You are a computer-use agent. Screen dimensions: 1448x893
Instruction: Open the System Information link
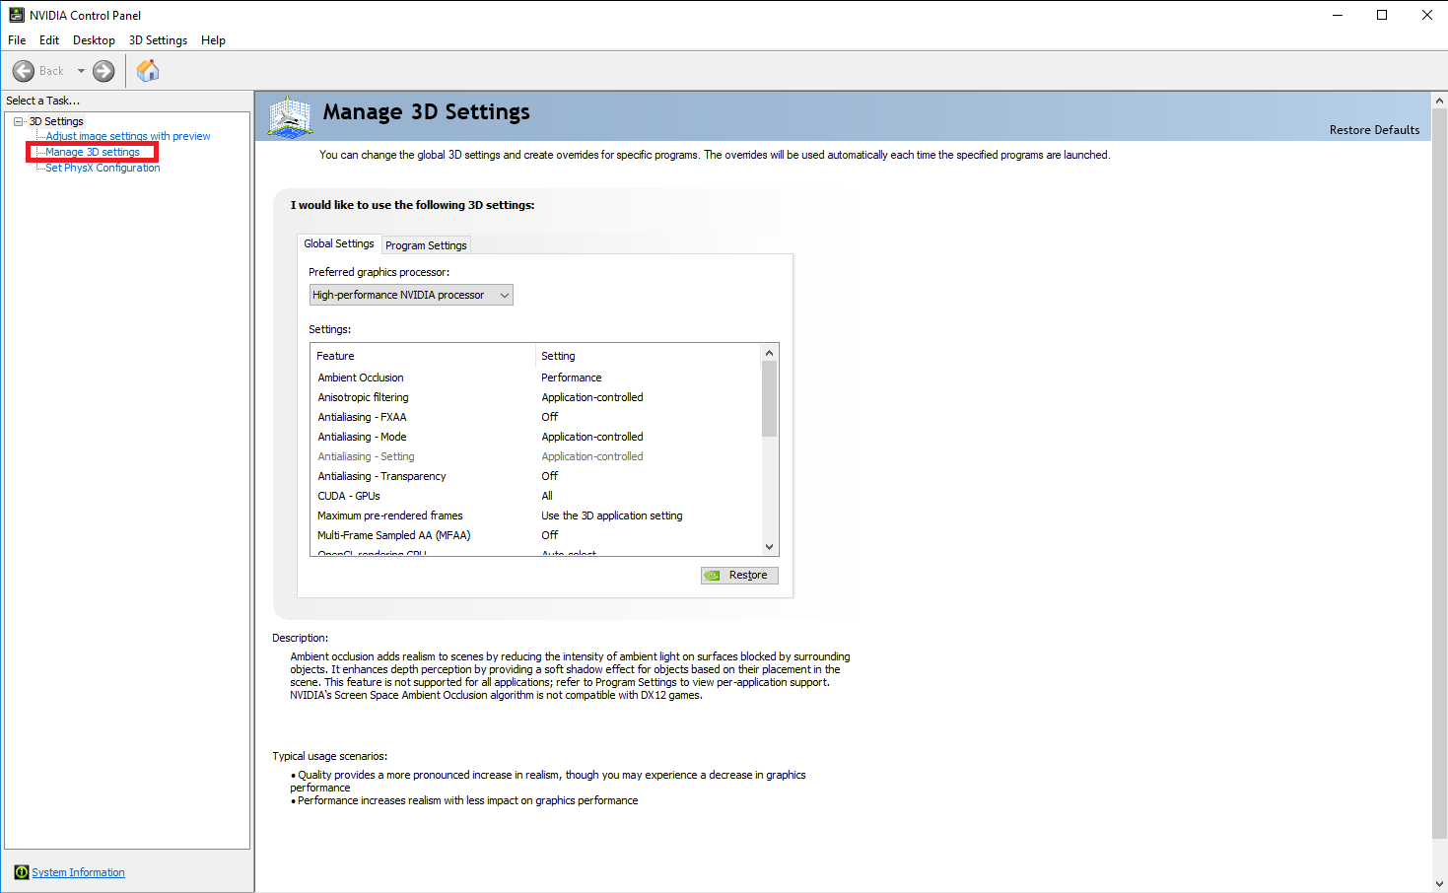point(78,872)
